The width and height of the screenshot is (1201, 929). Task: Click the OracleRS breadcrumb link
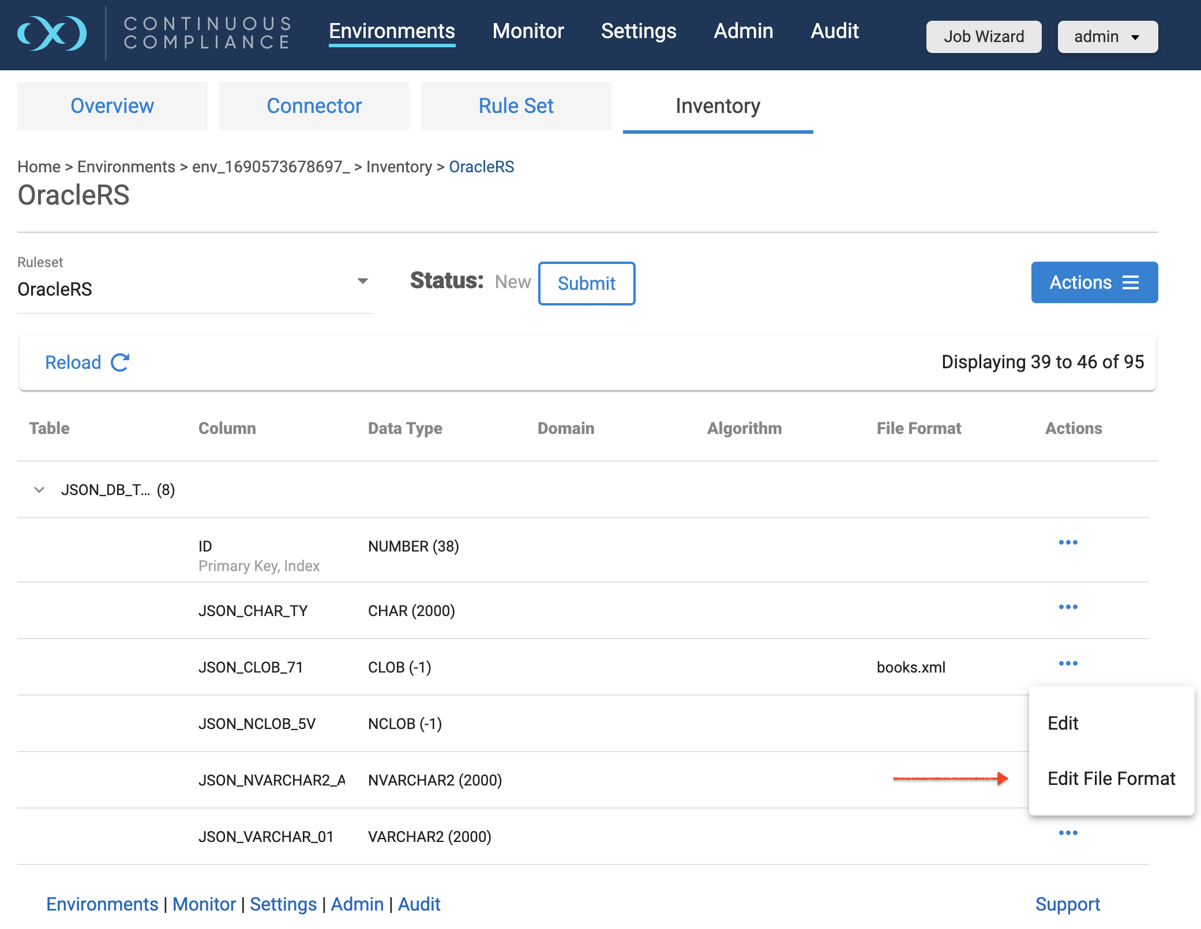click(481, 167)
